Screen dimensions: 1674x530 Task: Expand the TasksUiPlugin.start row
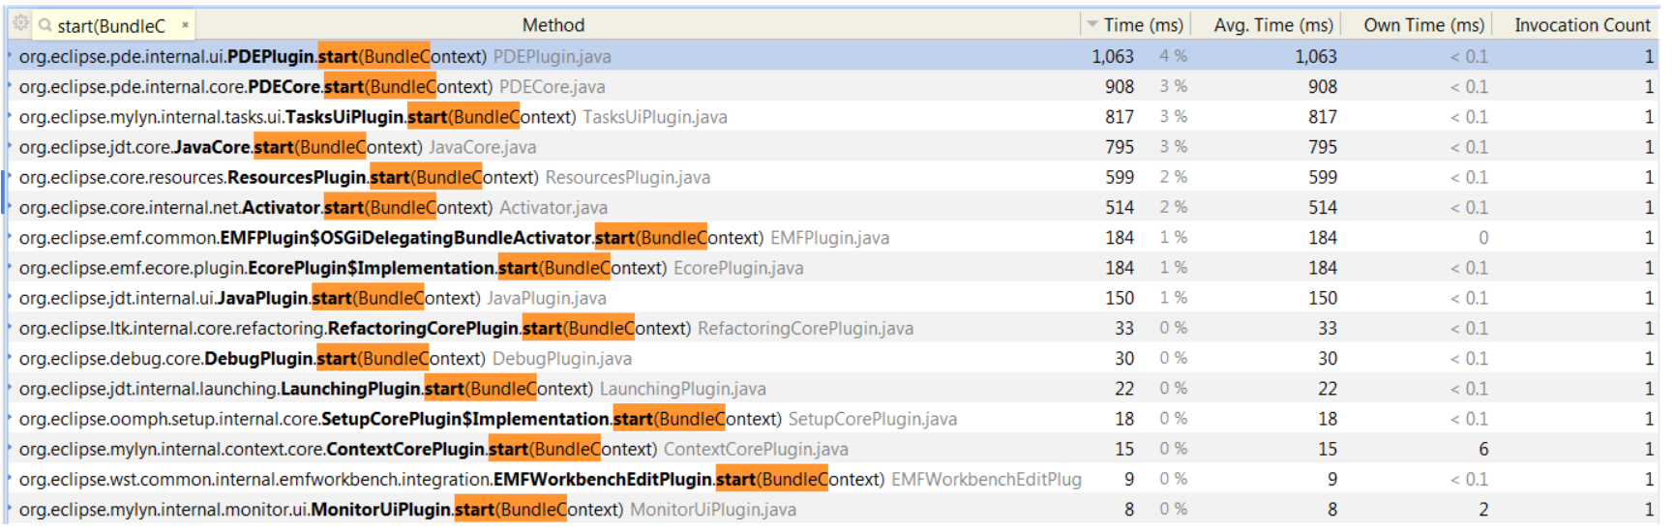click(11, 116)
